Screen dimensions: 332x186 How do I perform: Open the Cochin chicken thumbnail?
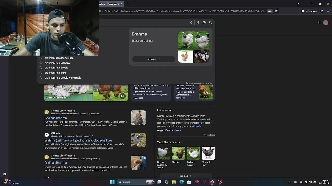178,153
